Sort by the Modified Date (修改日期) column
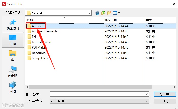The image size is (178, 109). (123, 20)
